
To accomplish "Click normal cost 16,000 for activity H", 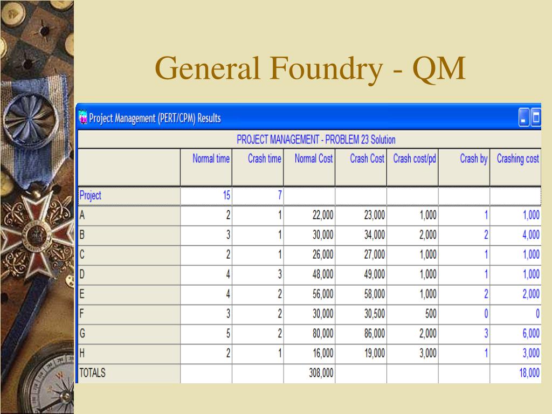I will pos(323,353).
